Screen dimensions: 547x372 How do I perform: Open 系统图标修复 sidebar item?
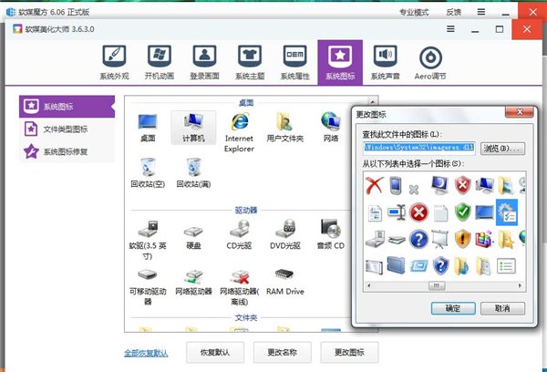coord(67,151)
